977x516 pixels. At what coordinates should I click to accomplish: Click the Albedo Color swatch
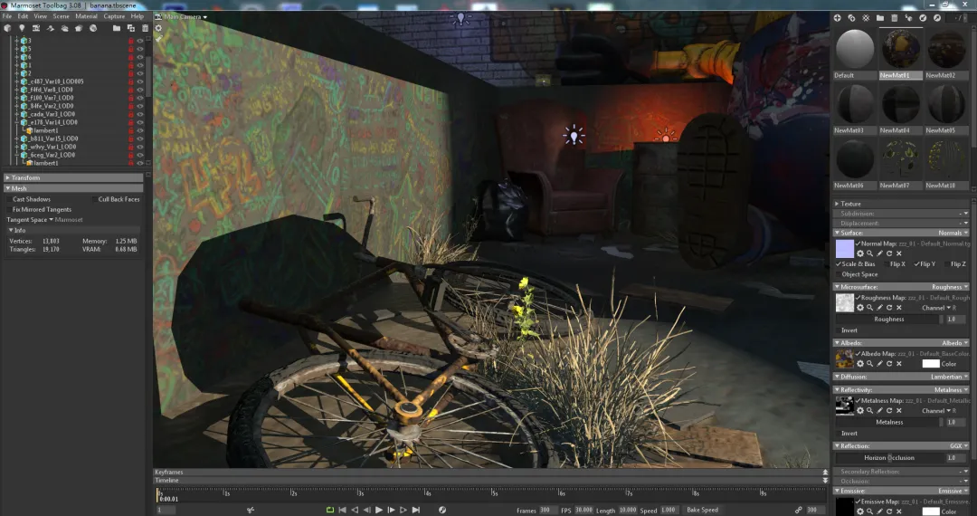(930, 364)
